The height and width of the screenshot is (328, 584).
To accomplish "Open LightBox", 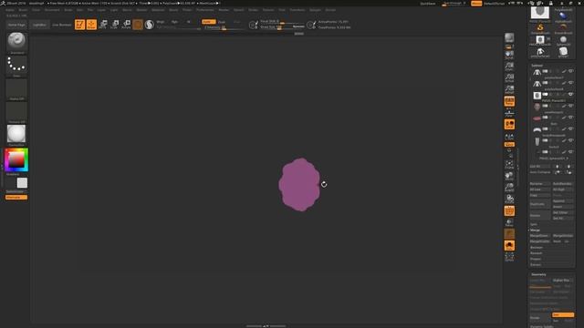I will click(x=39, y=25).
